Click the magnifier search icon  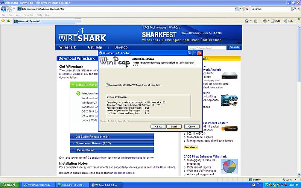295,9
